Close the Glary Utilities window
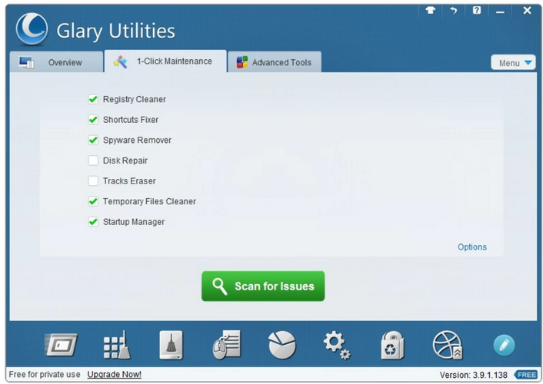Image resolution: width=543 pixels, height=384 pixels. pos(527,11)
